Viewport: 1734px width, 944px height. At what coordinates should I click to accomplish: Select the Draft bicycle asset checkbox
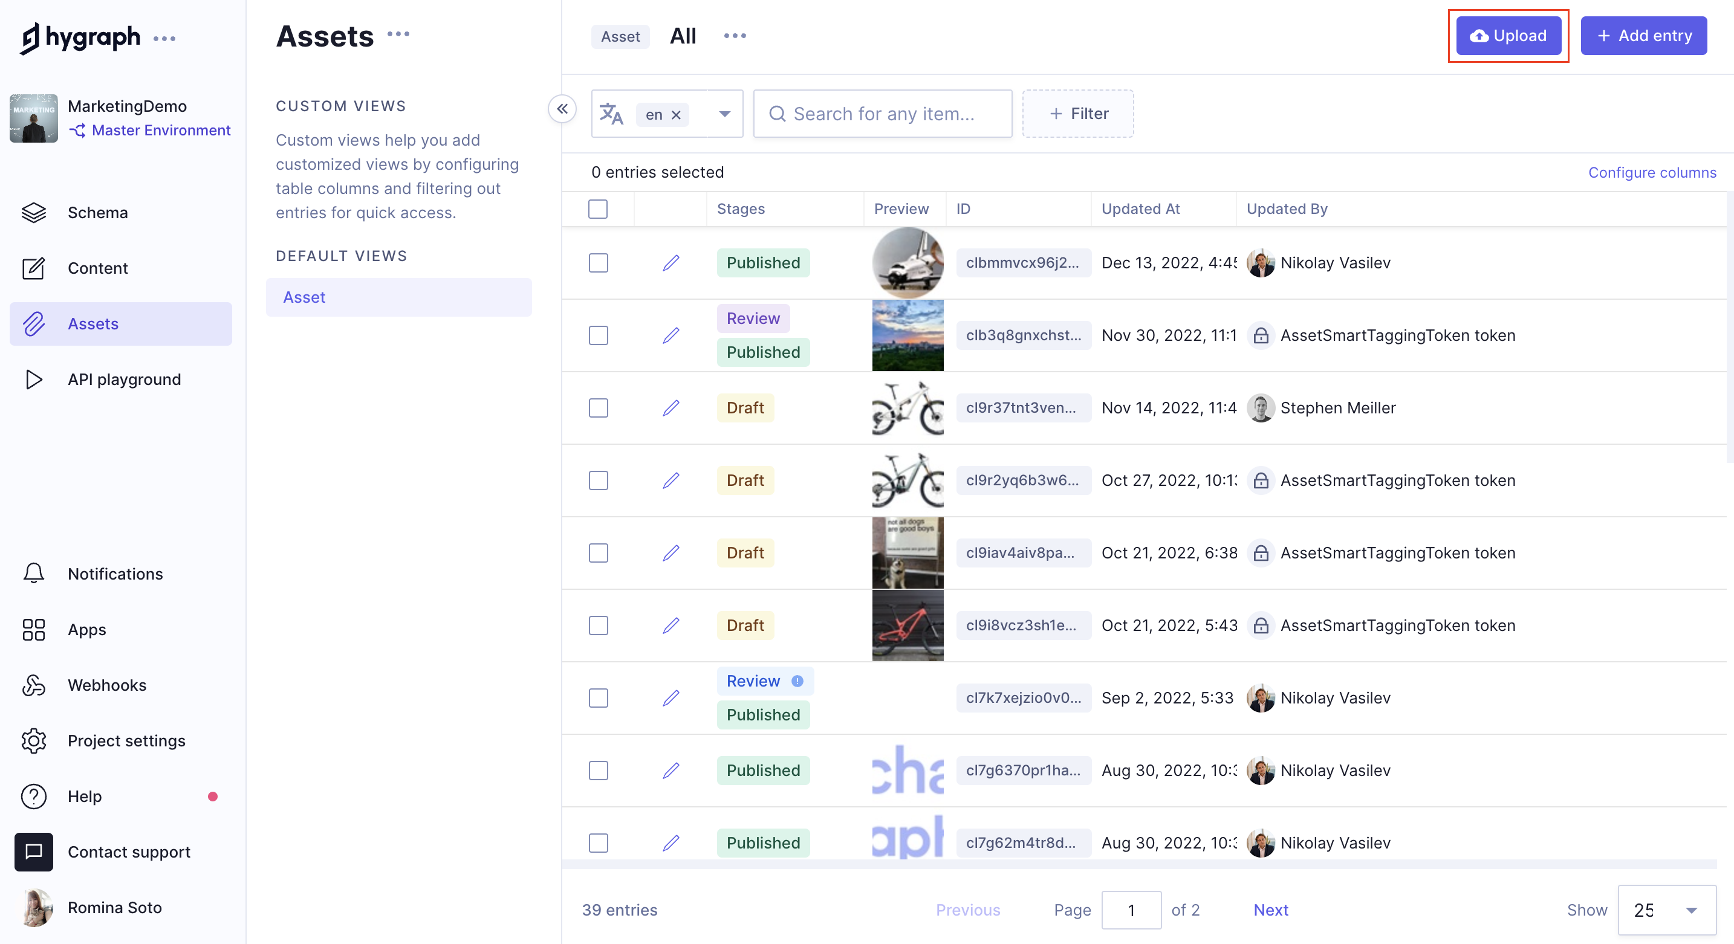(598, 407)
